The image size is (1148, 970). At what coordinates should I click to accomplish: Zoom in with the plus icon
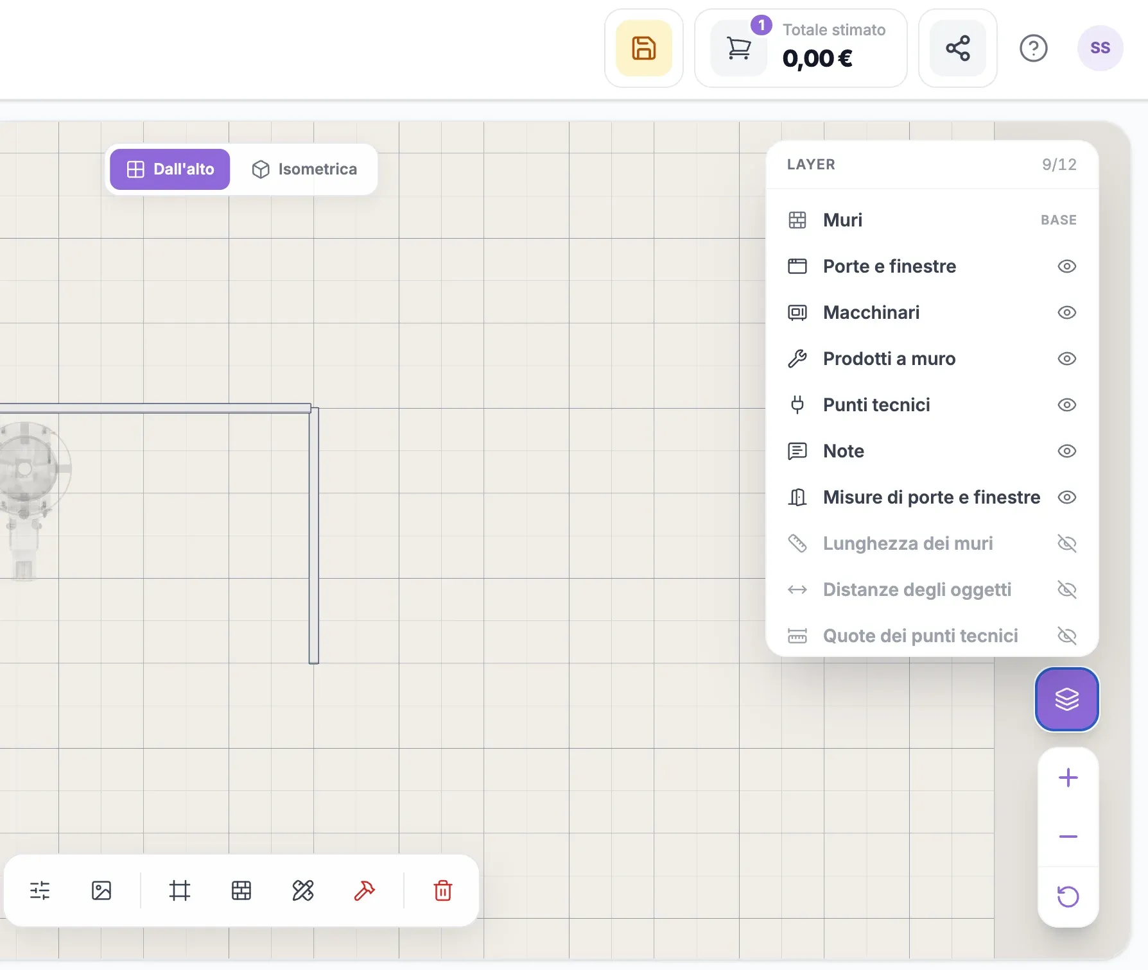(1068, 778)
